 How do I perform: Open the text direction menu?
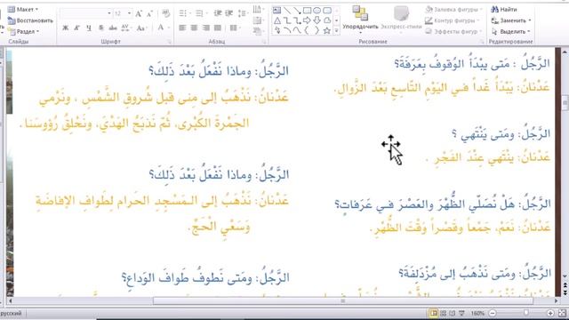pyautogui.click(x=258, y=10)
